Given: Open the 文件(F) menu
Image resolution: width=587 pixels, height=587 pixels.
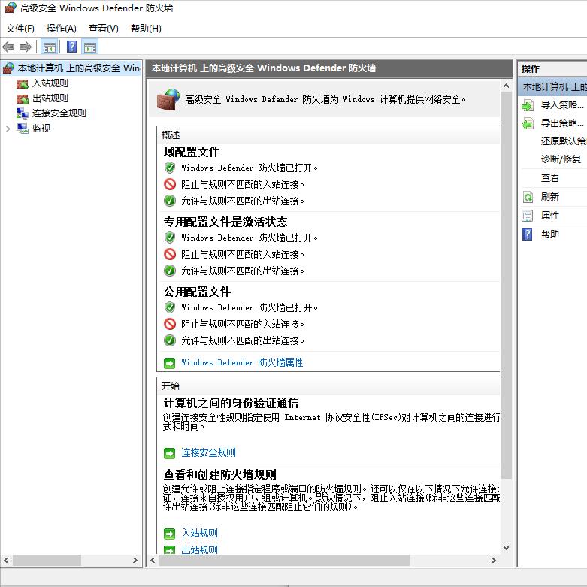Looking at the screenshot, I should pos(20,29).
